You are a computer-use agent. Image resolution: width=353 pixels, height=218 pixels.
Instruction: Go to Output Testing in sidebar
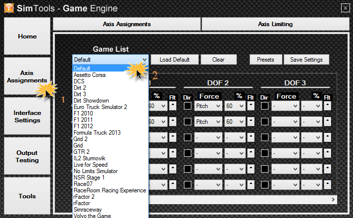[x=27, y=156]
